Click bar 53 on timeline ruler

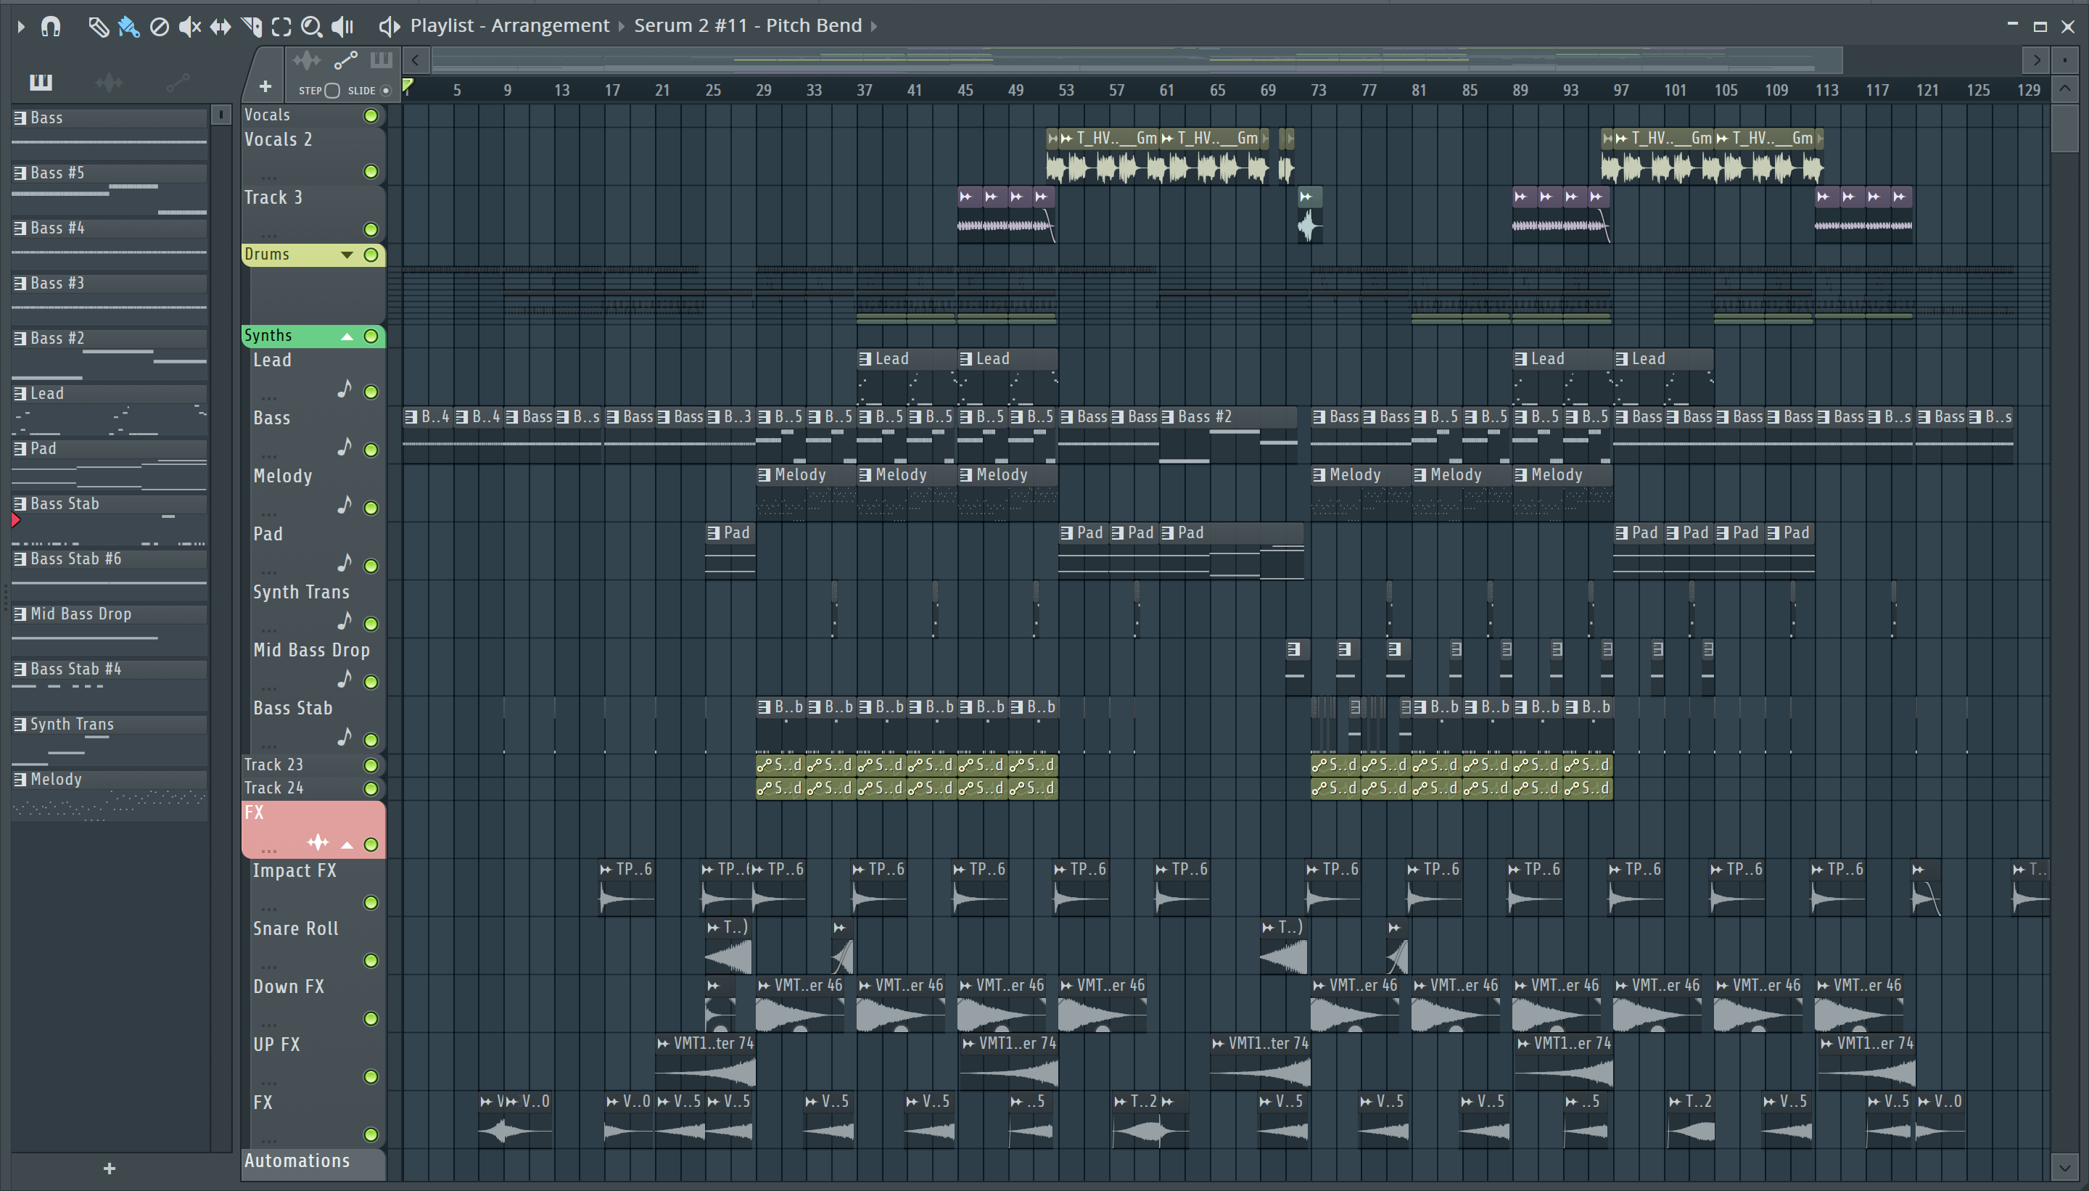[1066, 91]
